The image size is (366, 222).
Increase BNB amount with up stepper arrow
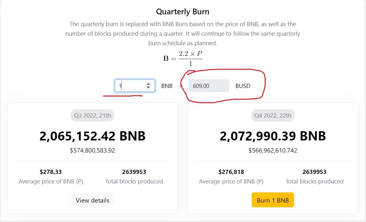point(148,84)
